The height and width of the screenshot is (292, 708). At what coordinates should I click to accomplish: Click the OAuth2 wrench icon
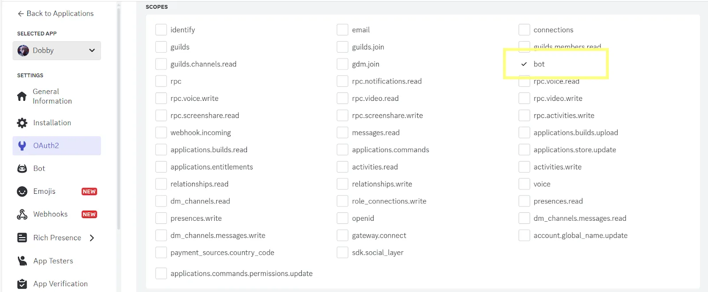pos(22,146)
